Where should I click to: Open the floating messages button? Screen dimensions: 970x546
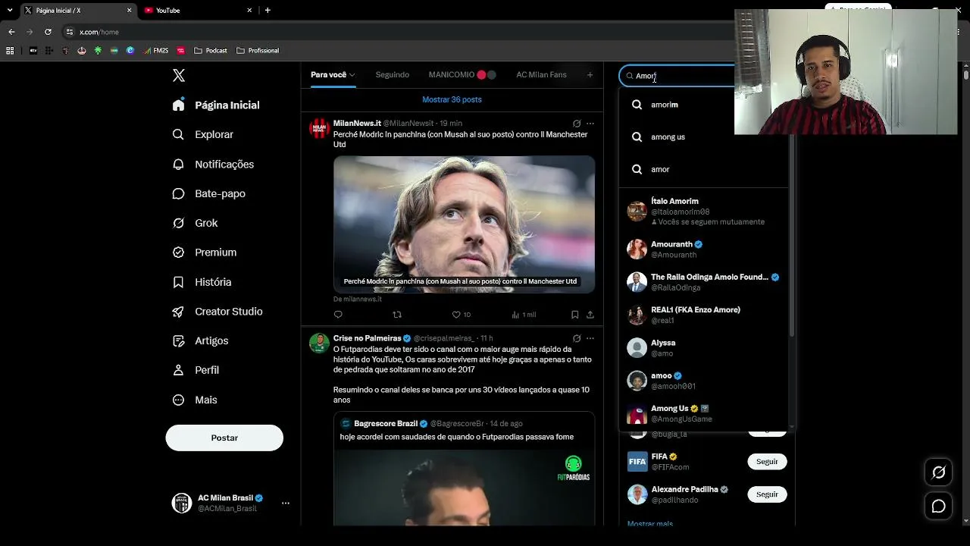pos(938,506)
